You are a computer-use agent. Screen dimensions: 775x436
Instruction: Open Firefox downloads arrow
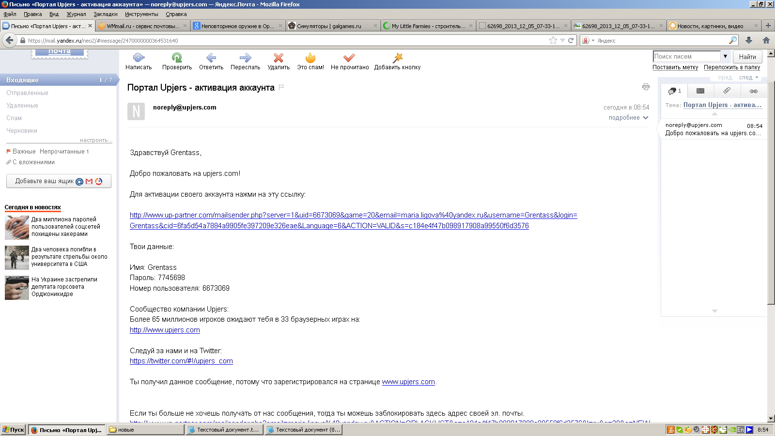click(x=749, y=40)
